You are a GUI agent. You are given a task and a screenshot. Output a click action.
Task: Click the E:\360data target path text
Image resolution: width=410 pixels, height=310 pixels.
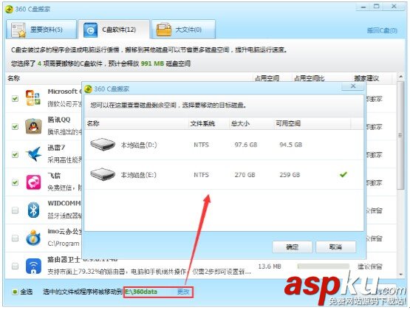point(141,292)
